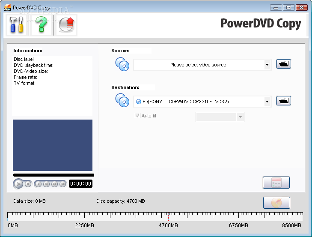This screenshot has height=237, width=312.
Task: Click the upgrade icon with red arrow
Action: click(x=66, y=25)
